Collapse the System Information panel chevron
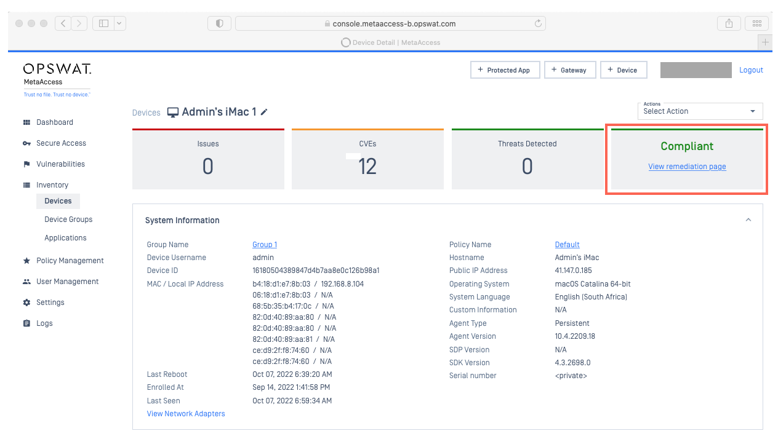 [748, 220]
